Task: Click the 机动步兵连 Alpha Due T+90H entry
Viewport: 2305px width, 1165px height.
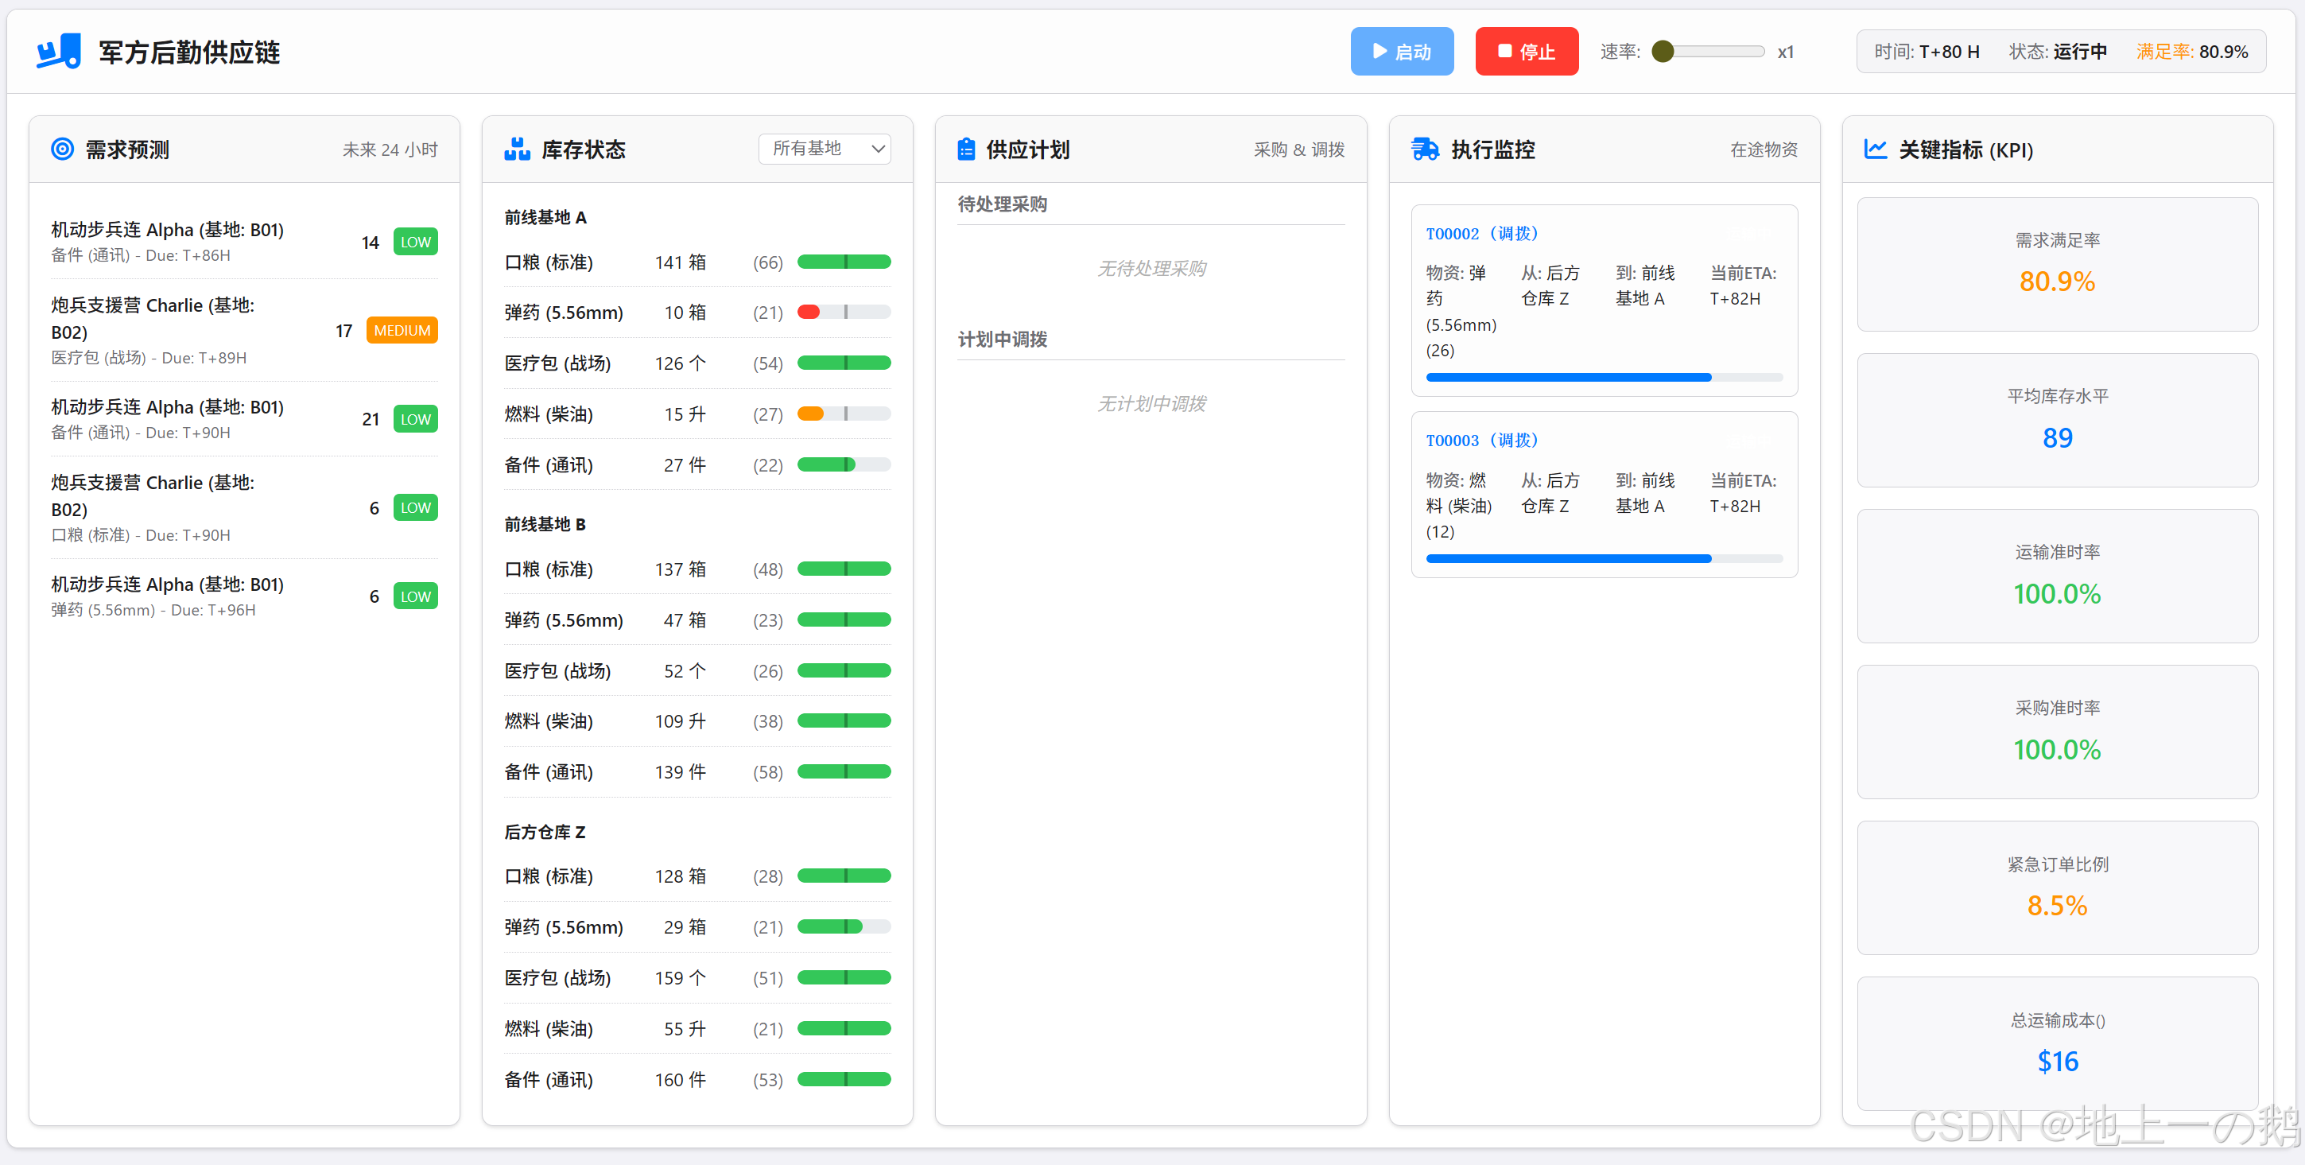Action: pyautogui.click(x=243, y=419)
